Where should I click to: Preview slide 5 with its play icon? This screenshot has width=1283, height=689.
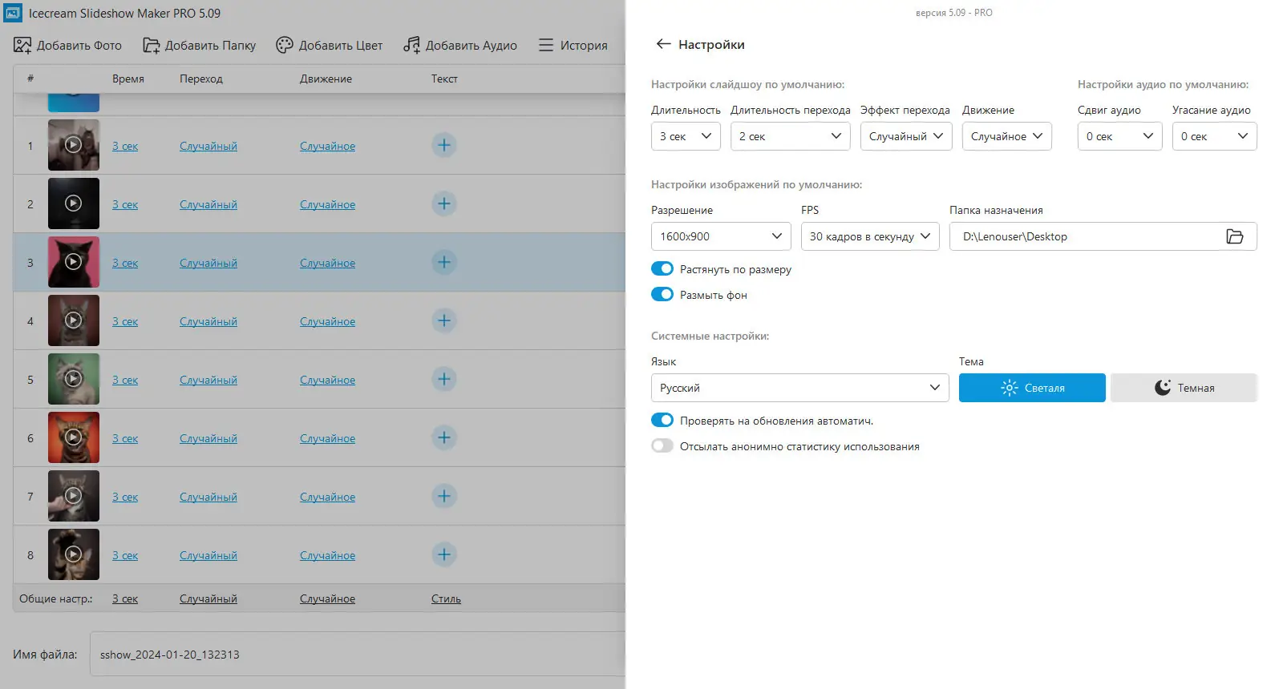point(73,379)
